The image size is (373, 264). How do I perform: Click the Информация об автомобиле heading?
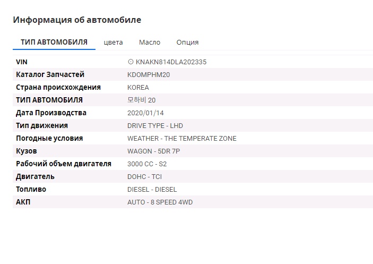(77, 20)
